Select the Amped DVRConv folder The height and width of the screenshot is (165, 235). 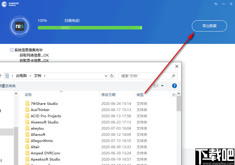(46, 153)
